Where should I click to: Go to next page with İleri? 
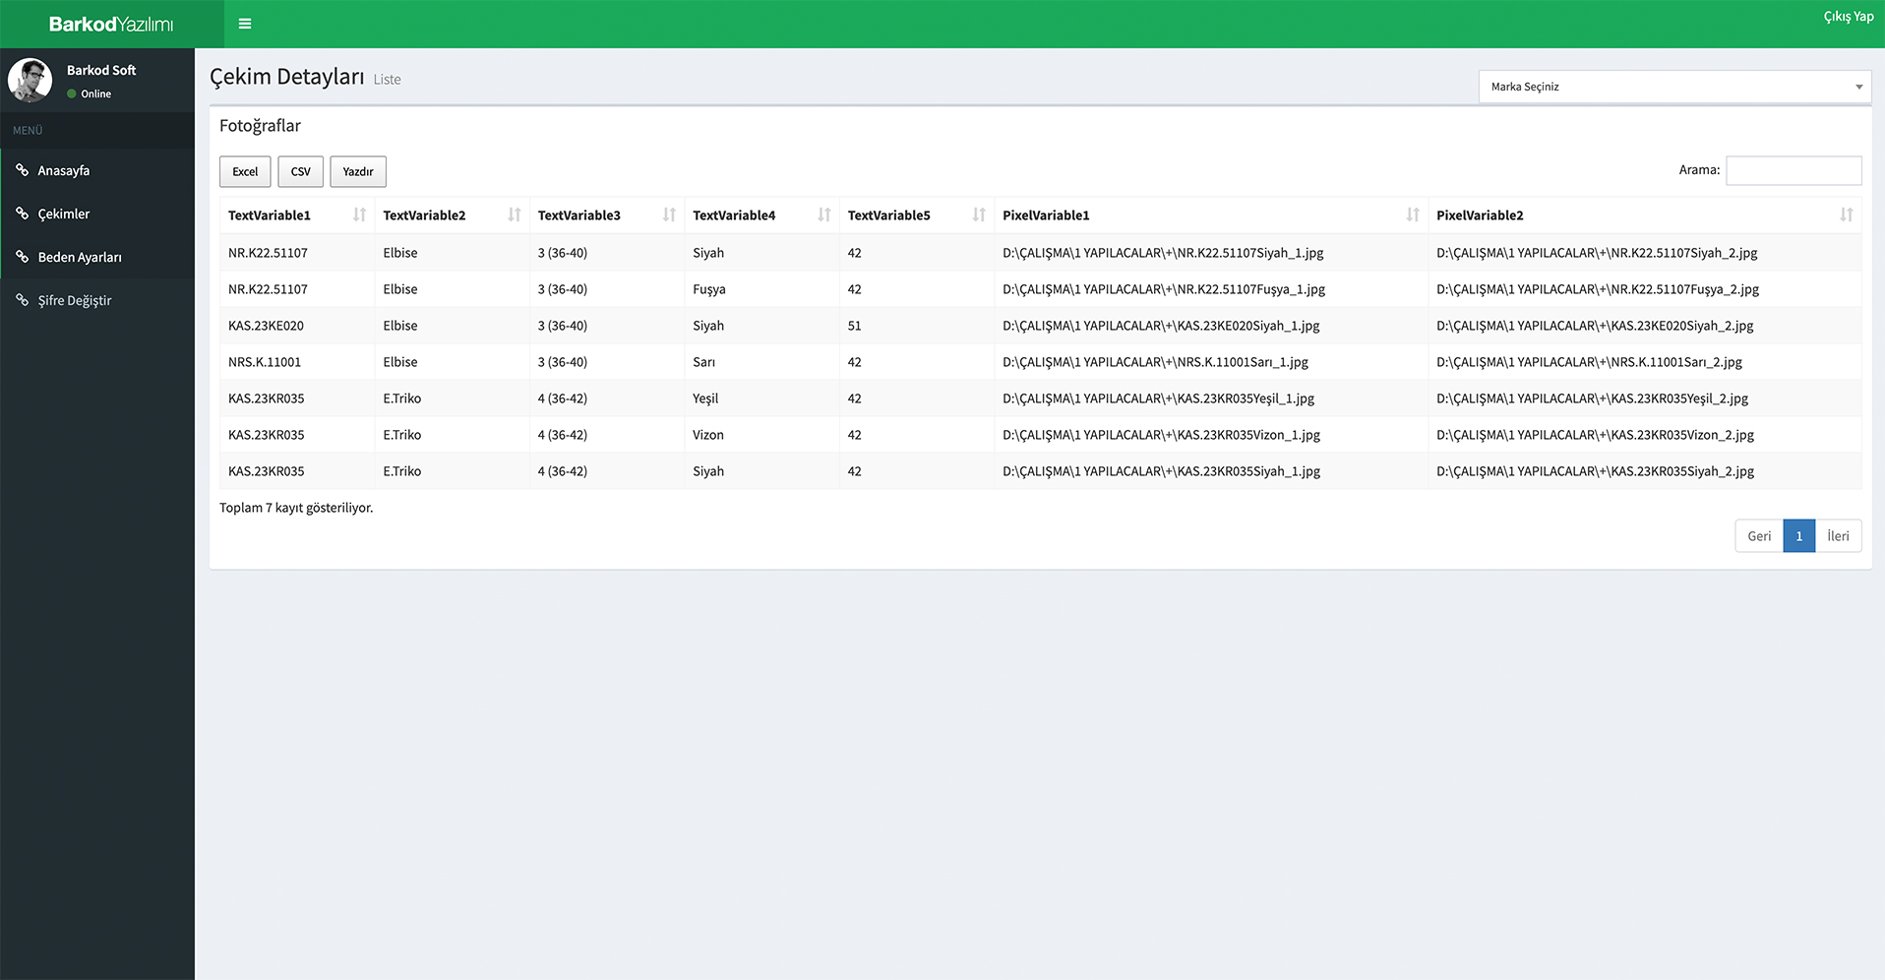(x=1837, y=536)
